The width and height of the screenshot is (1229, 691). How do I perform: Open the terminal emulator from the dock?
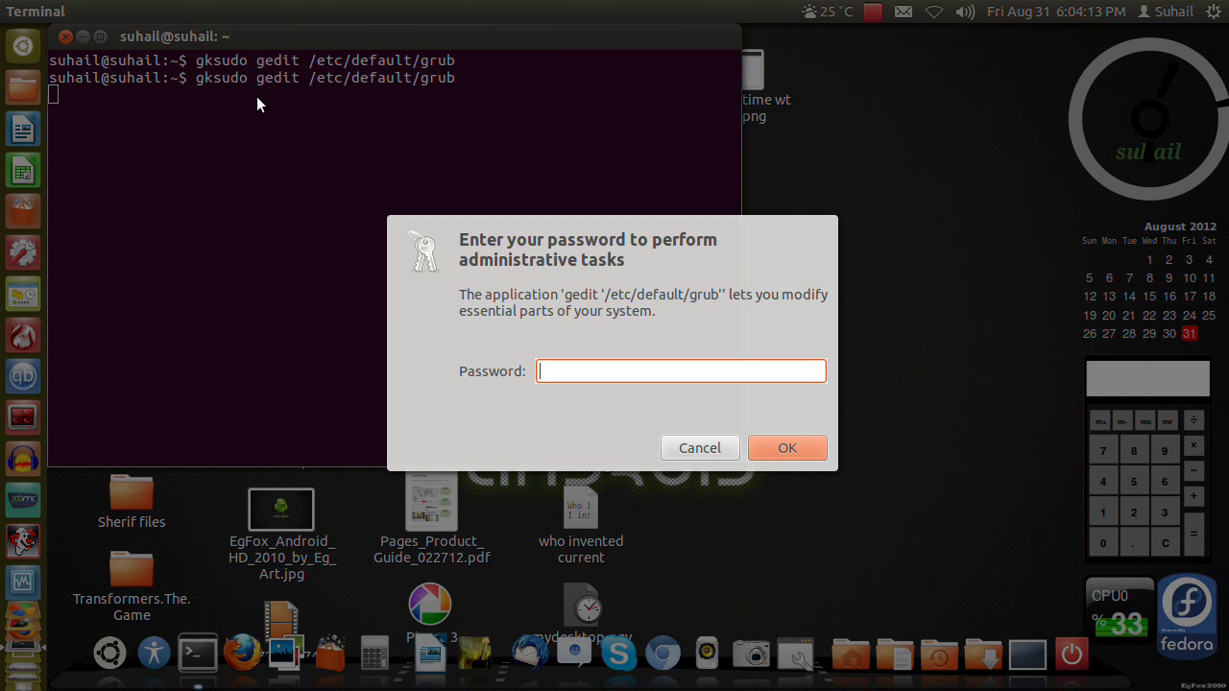198,653
